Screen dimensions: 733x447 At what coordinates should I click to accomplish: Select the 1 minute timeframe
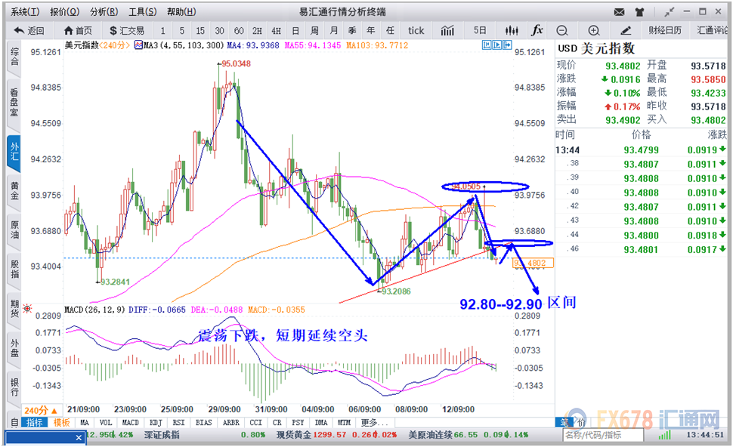click(162, 31)
